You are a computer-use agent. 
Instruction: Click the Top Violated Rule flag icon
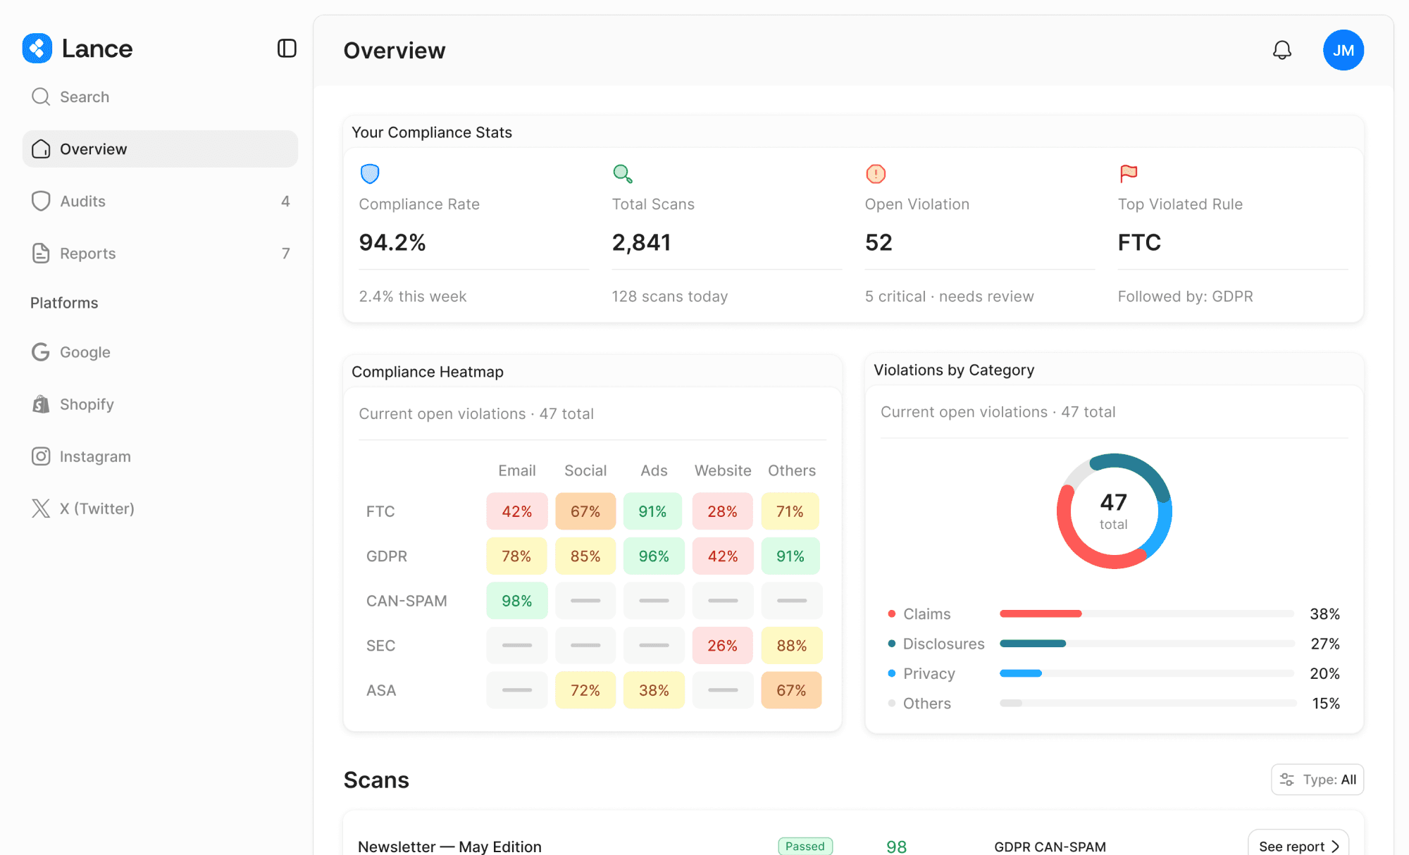click(x=1129, y=173)
